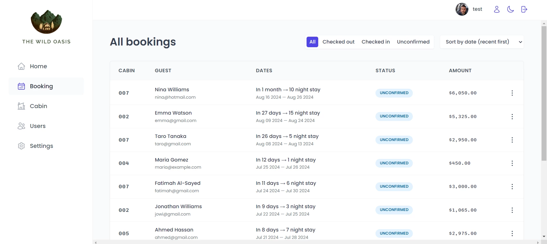Click the logout icon in header
This screenshot has height=244, width=547.
coord(524,9)
